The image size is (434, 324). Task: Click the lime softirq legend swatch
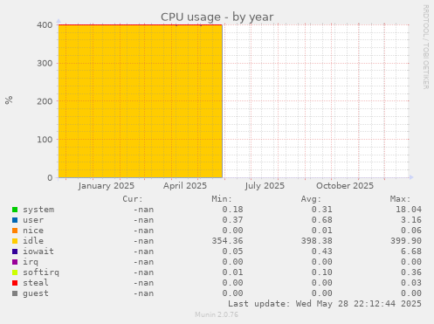coord(15,272)
